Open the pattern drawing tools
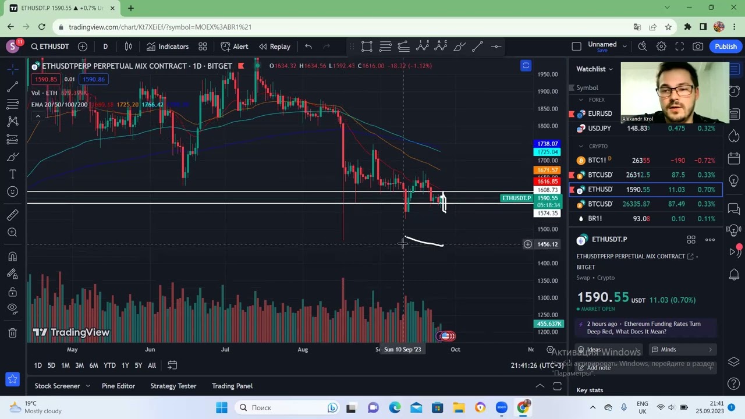 click(x=12, y=122)
